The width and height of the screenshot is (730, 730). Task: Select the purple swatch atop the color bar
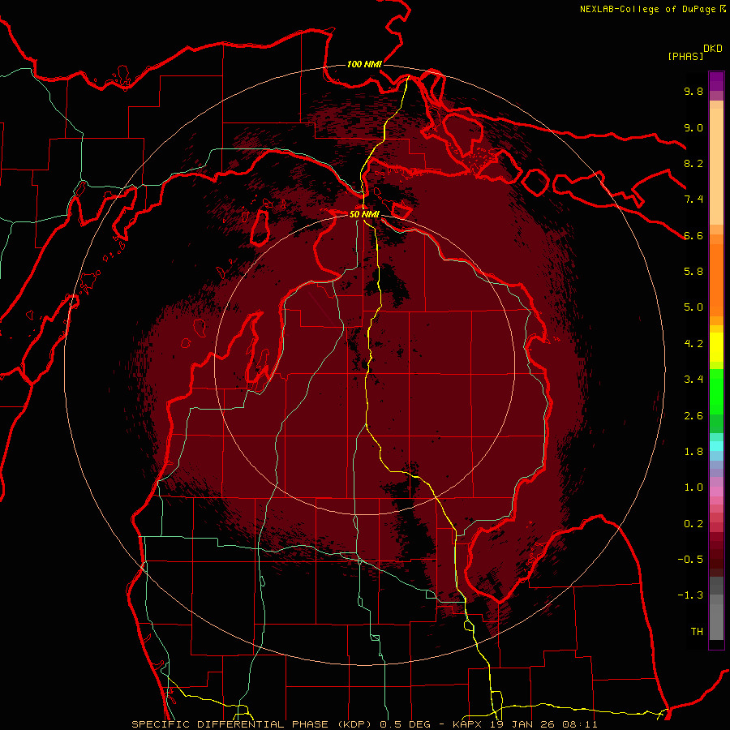point(716,81)
